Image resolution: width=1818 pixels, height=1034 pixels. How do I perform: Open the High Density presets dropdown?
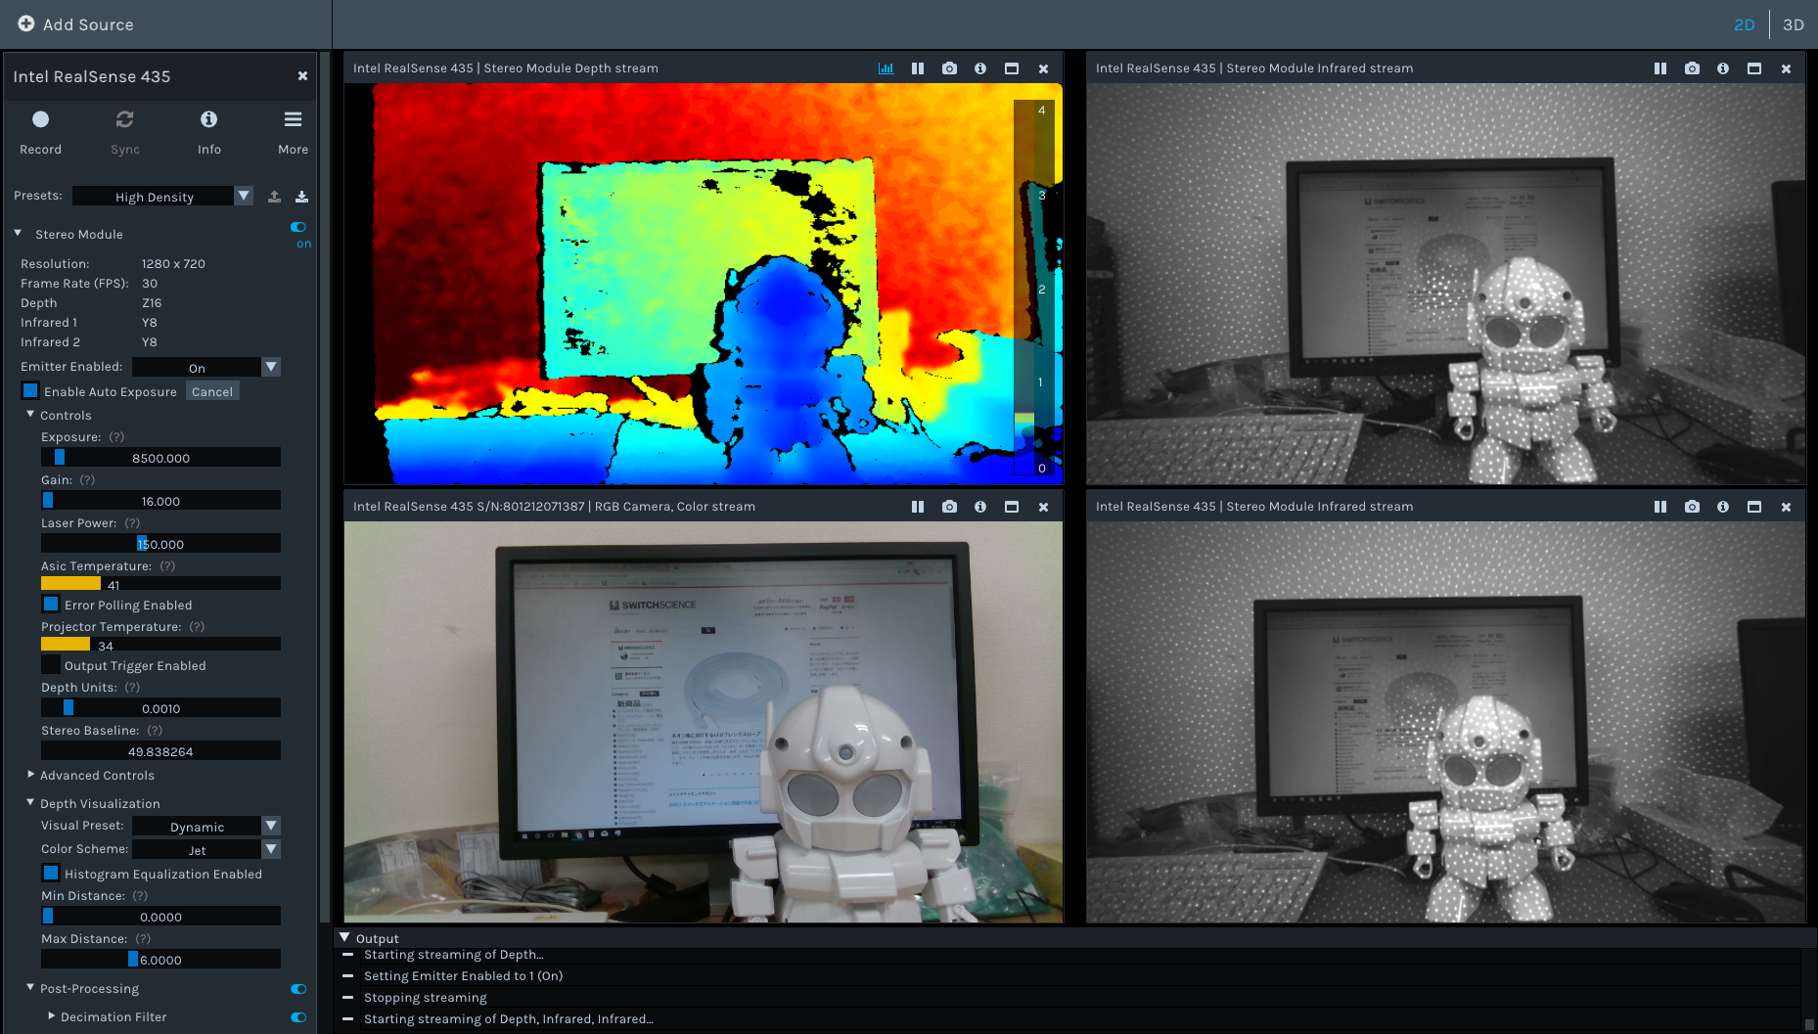coord(243,196)
